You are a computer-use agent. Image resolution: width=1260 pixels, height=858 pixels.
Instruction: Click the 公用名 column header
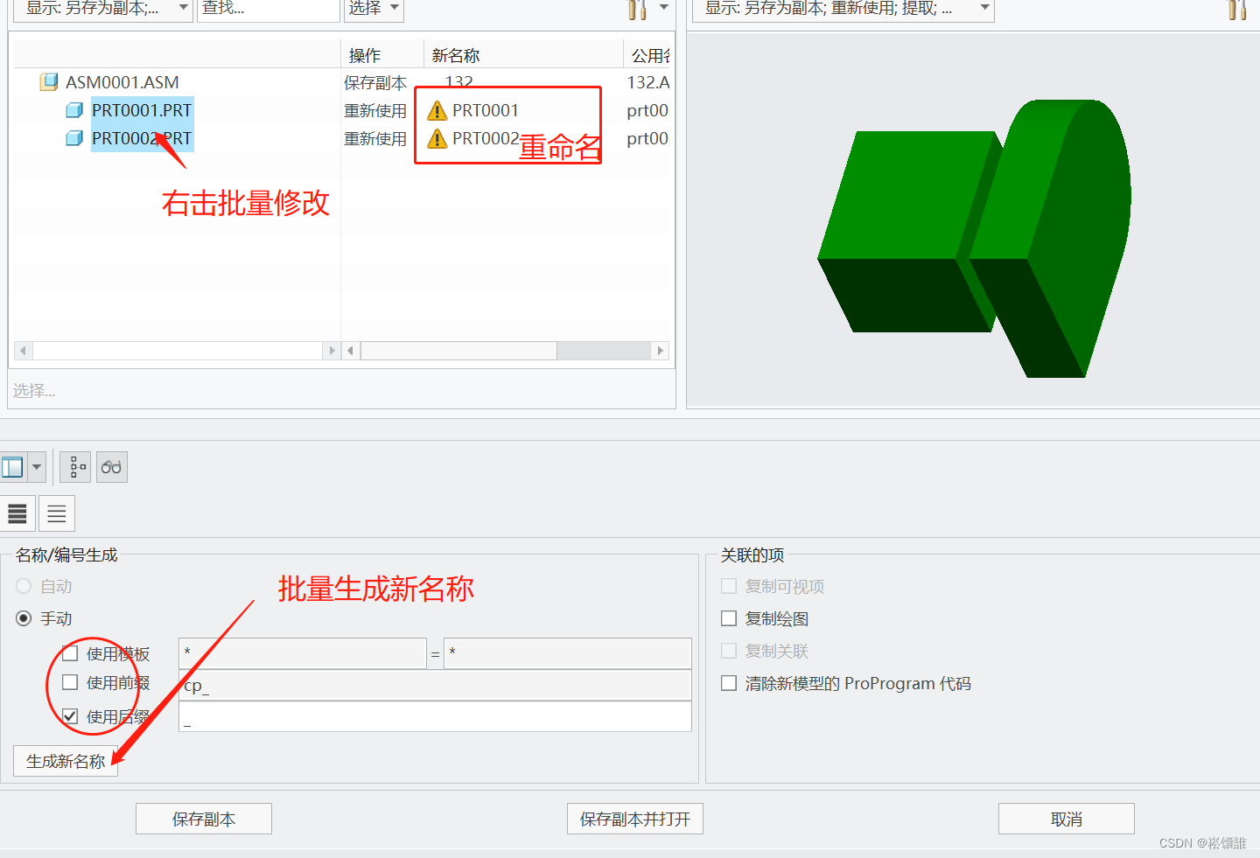click(648, 55)
